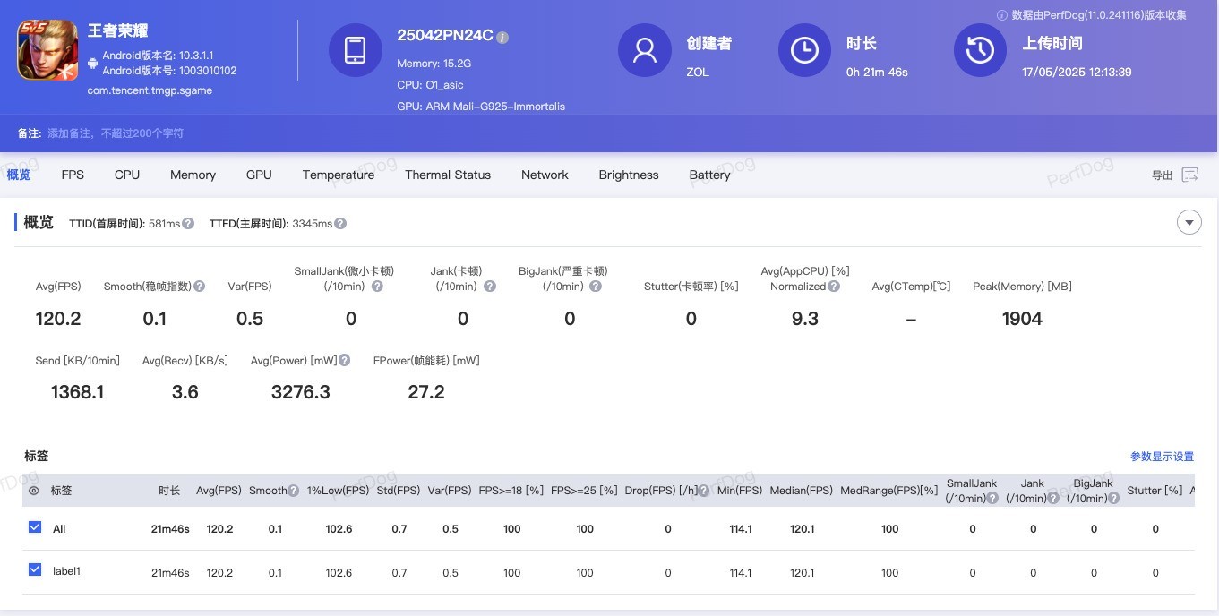
Task: Toggle the eye icon in table header
Action: (x=34, y=491)
